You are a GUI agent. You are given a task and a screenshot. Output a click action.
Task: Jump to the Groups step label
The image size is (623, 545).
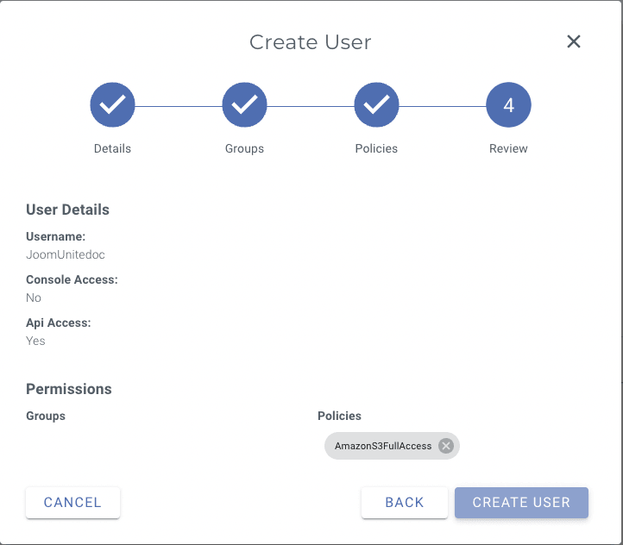pos(244,148)
